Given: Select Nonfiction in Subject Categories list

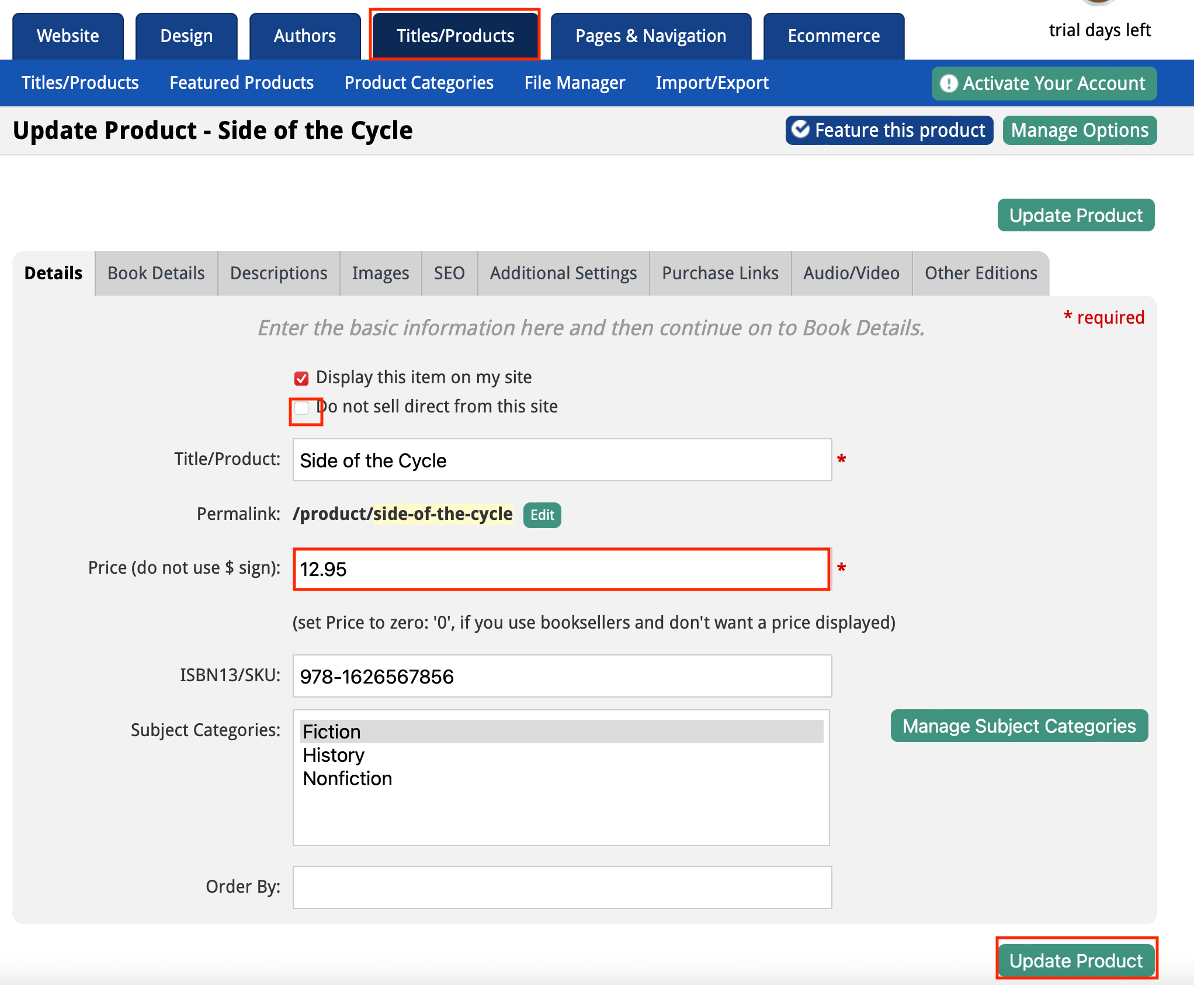Looking at the screenshot, I should click(347, 778).
